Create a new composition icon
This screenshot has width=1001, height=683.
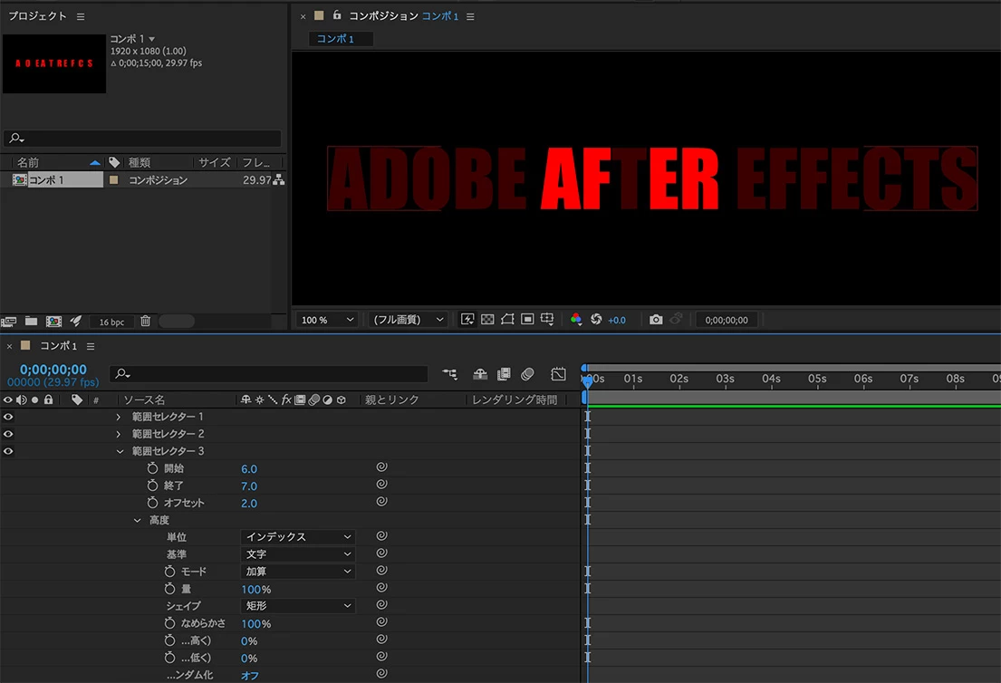coord(53,321)
